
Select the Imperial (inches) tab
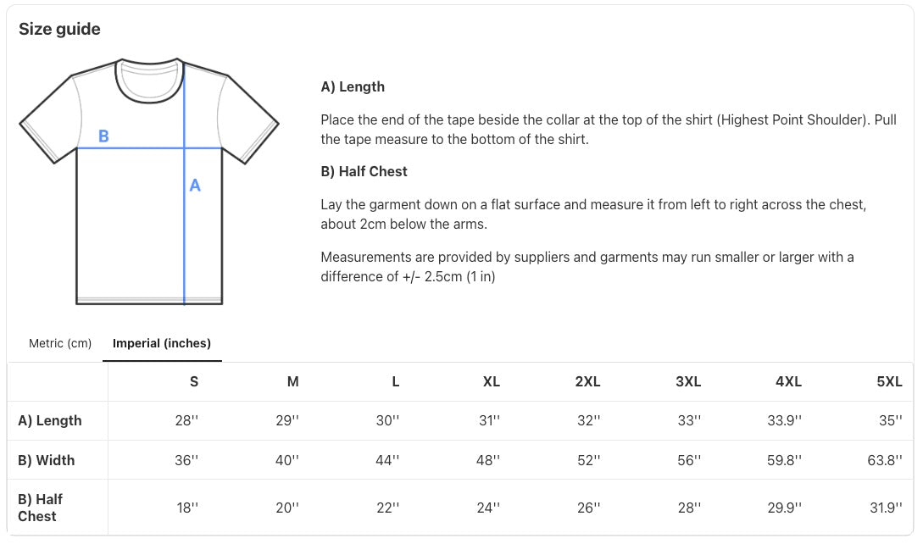click(162, 343)
